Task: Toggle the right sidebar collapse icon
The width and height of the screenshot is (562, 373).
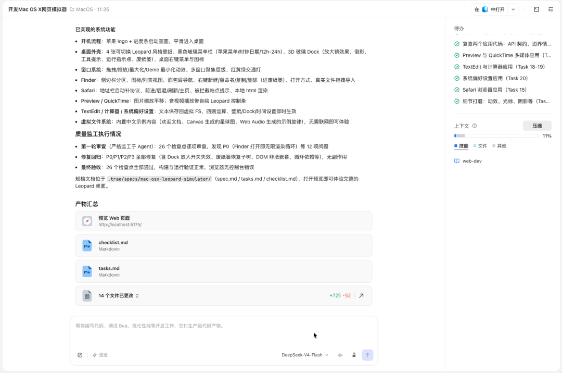Action: [x=551, y=9]
